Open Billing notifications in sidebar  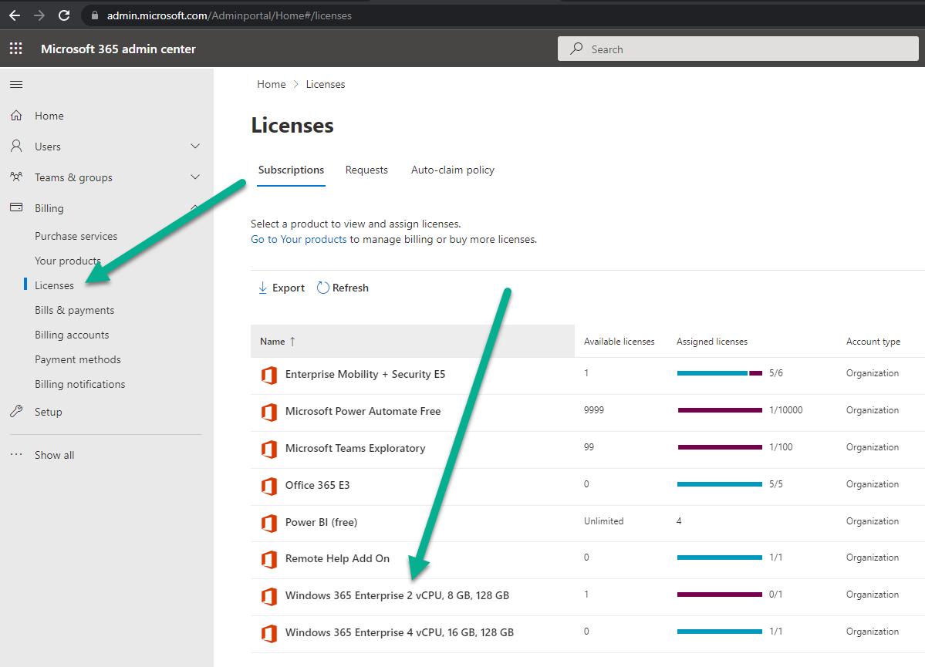[80, 385]
